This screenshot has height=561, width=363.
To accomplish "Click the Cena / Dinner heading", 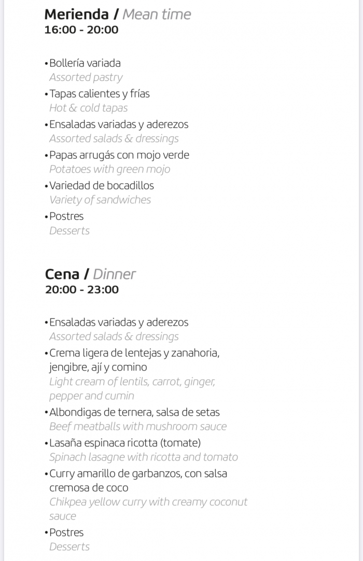I will [x=90, y=274].
